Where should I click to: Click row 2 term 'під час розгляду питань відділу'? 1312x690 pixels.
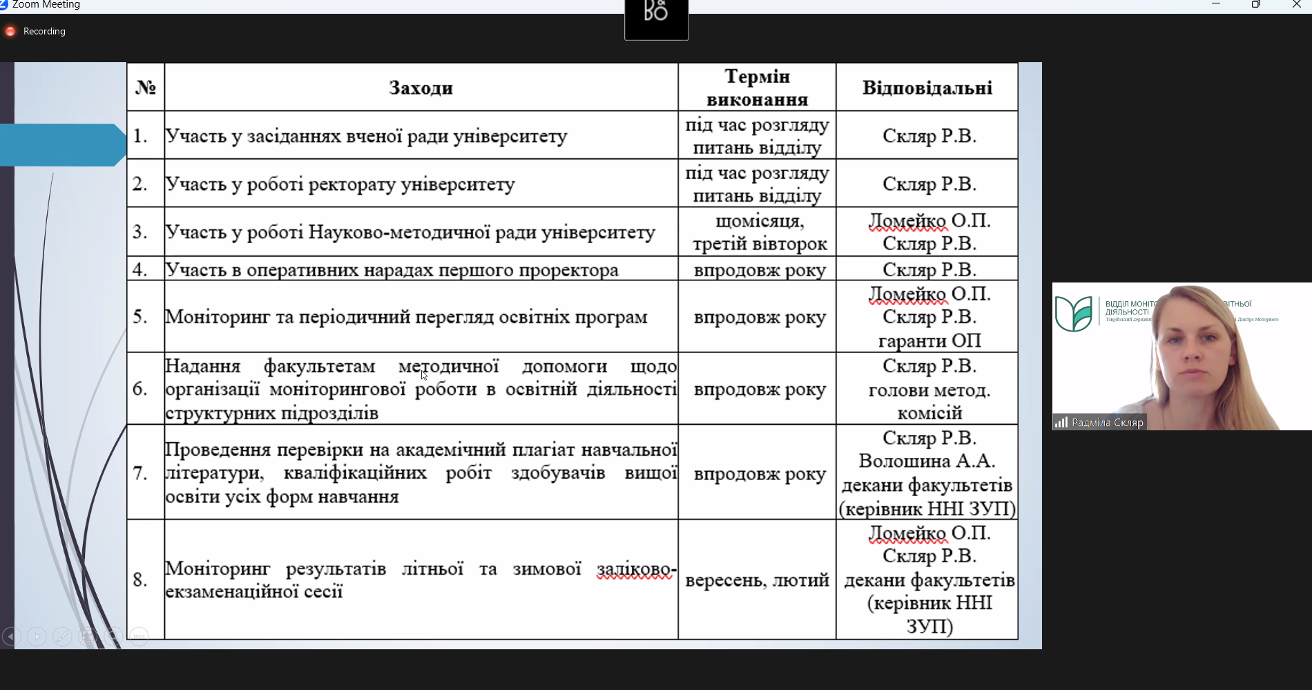[x=758, y=184]
